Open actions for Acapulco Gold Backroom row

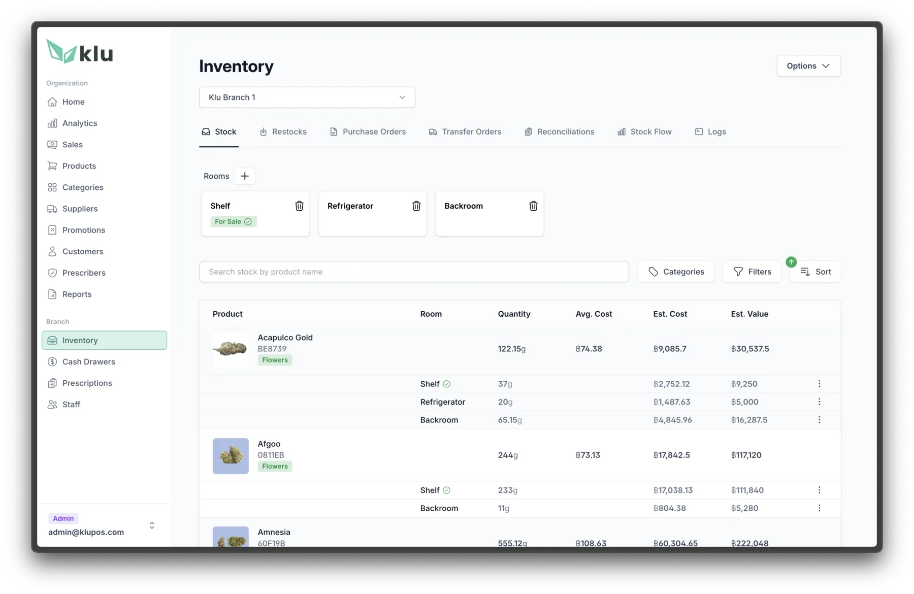click(819, 420)
